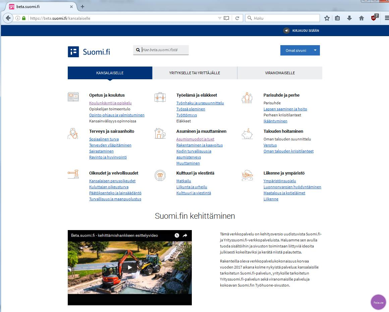The image size is (389, 312).
Task: Open the browser hamburger menu
Action: point(387,18)
